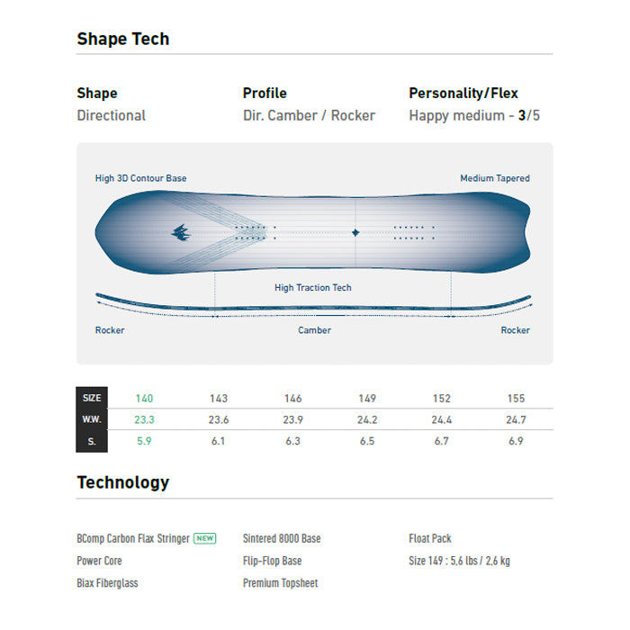This screenshot has height=630, width=630.
Task: Click the Medium Tapered label
Action: point(495,178)
